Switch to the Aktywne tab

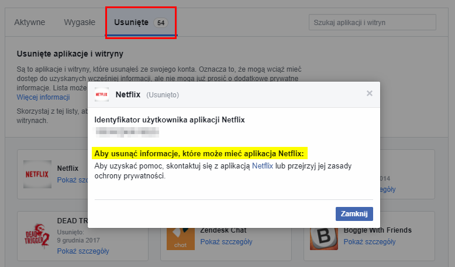(x=30, y=22)
